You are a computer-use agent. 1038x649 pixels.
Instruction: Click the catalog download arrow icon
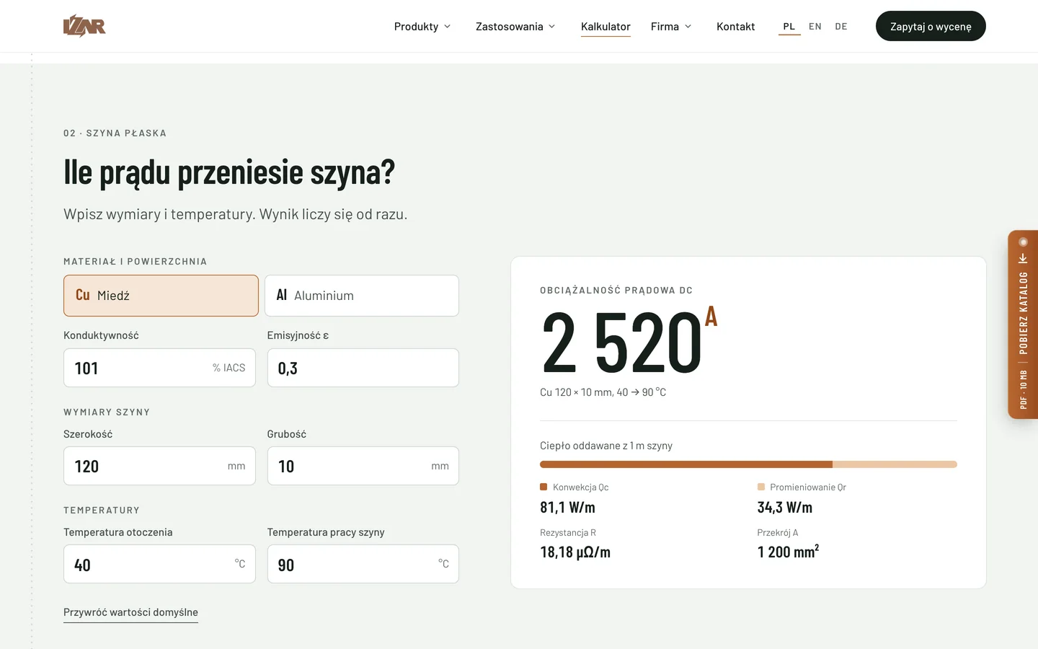pos(1023,258)
